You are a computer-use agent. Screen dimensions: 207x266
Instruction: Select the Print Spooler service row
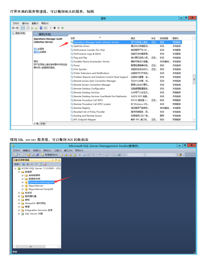(126, 69)
